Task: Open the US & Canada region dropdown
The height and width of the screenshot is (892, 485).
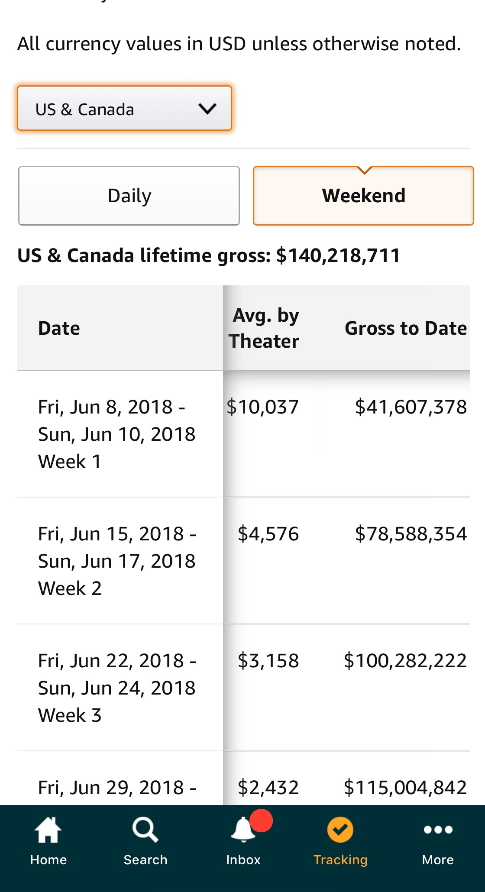Action: click(124, 109)
